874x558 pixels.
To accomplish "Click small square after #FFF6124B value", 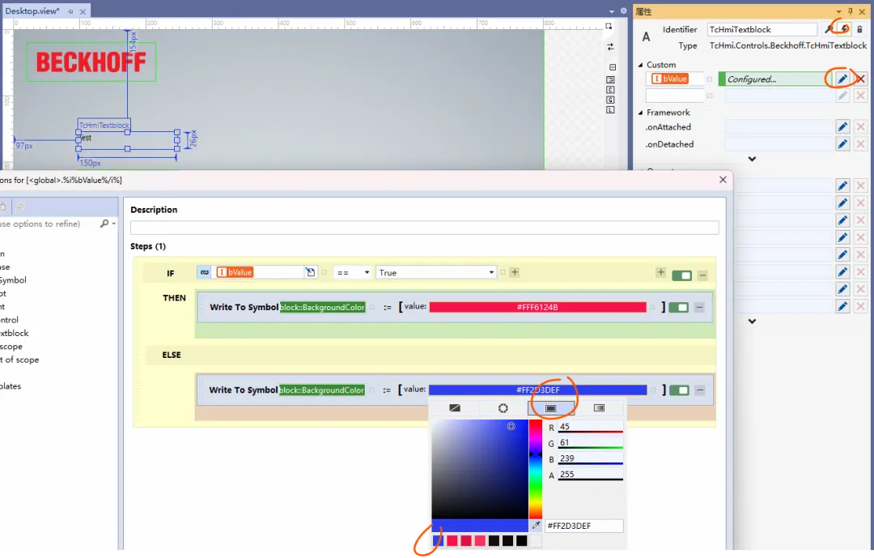I will (653, 307).
